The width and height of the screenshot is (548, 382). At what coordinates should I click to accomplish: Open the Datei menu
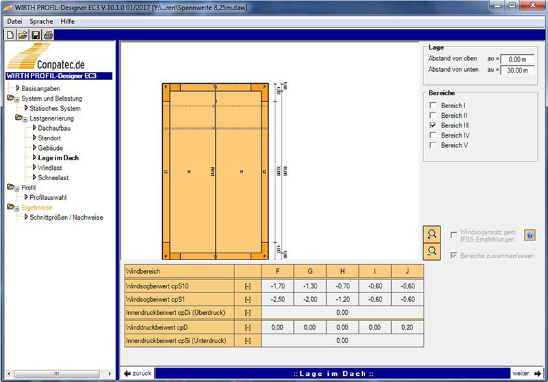click(14, 21)
